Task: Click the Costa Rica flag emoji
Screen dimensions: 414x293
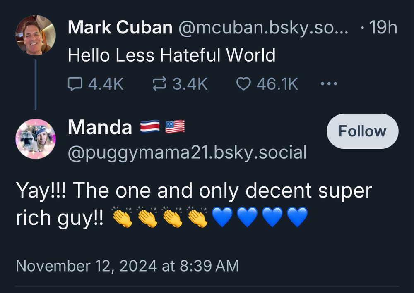Action: [149, 128]
